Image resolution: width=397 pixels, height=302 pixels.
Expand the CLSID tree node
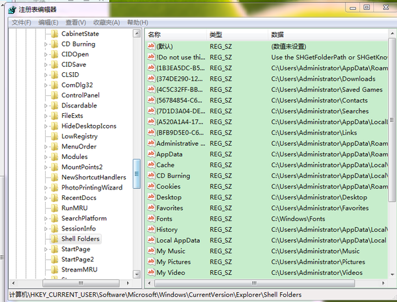46,75
